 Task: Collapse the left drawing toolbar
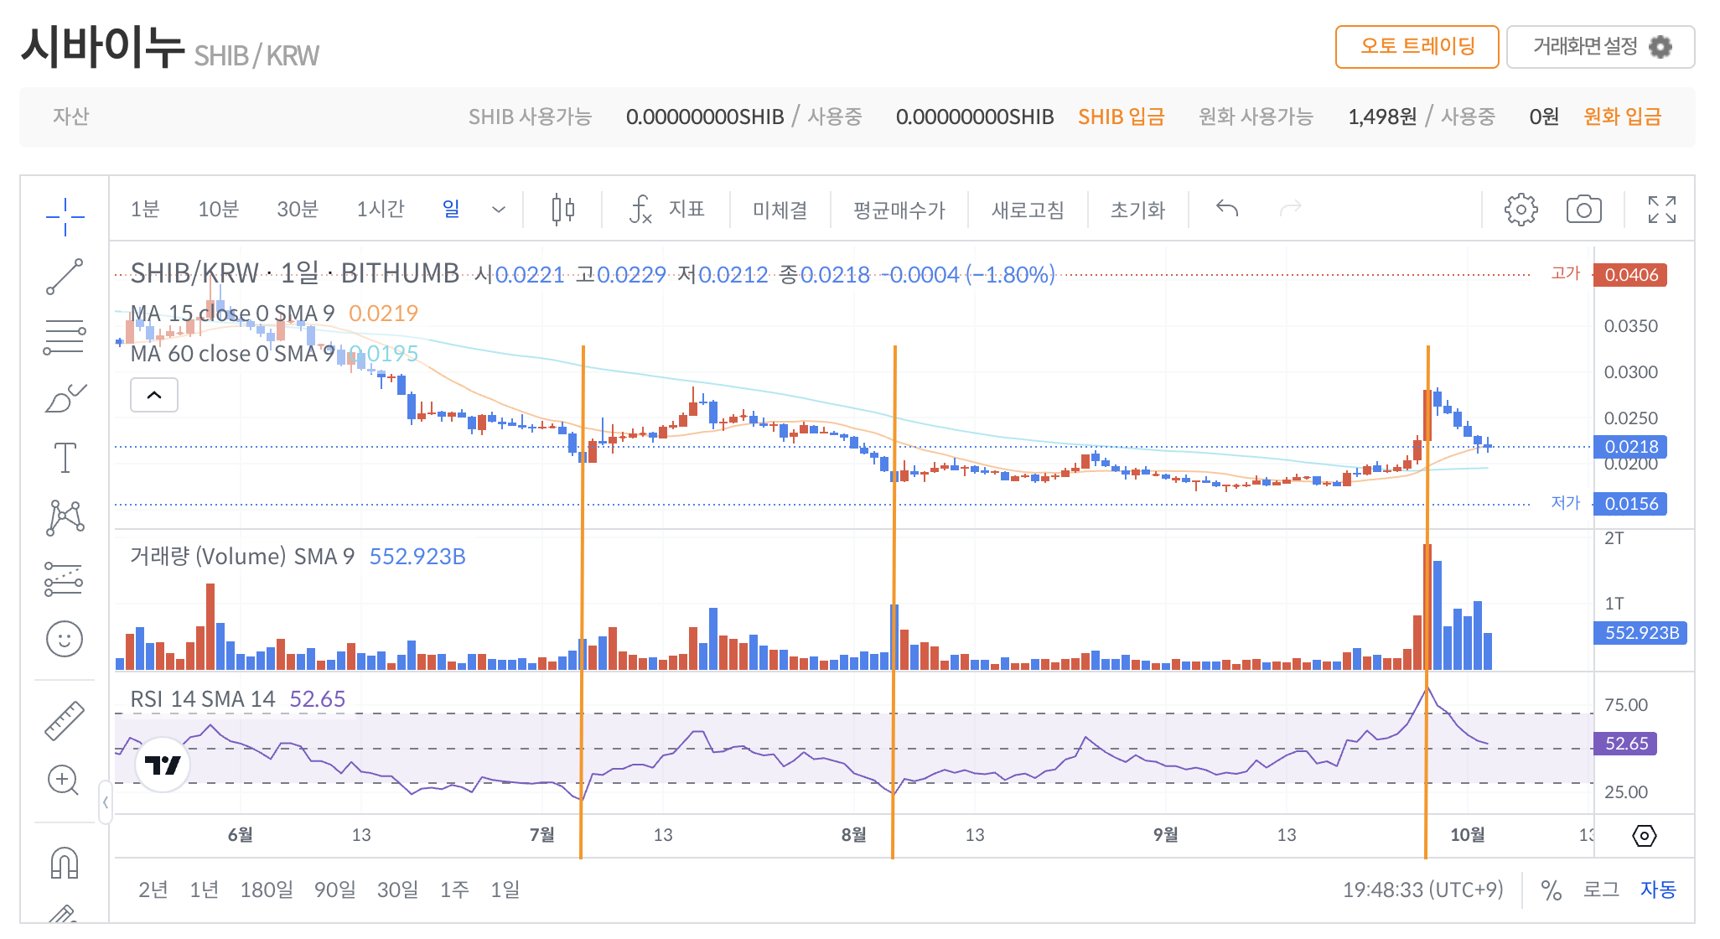(106, 802)
